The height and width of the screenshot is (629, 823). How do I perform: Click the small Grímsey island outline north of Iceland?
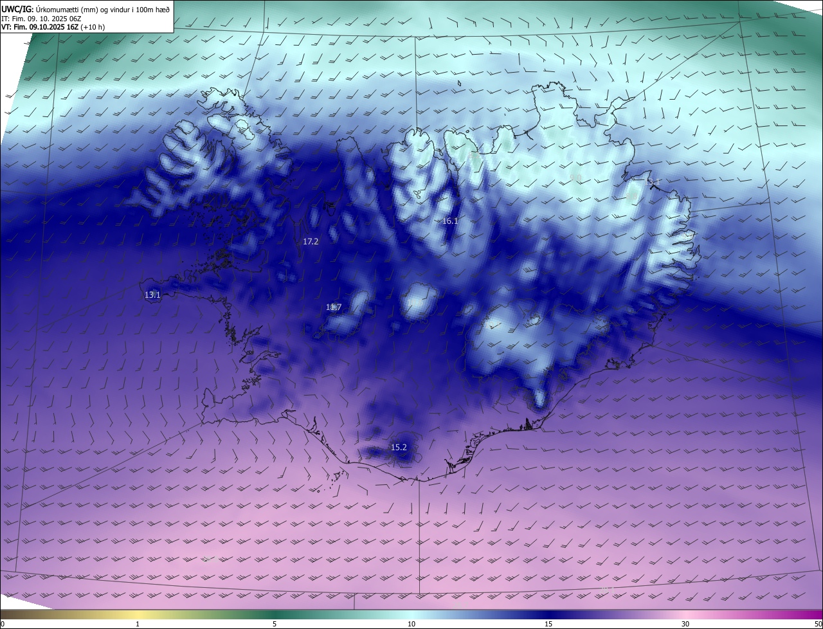460,83
